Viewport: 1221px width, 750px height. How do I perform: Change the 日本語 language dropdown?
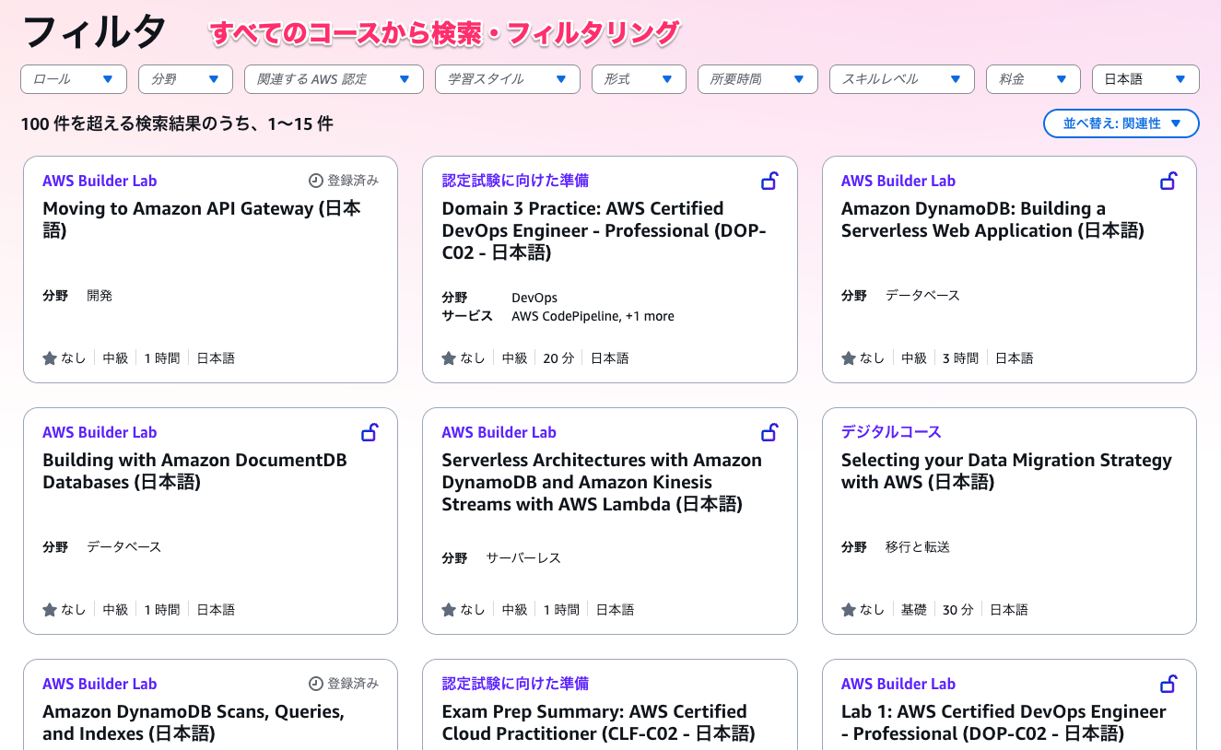[x=1145, y=79]
